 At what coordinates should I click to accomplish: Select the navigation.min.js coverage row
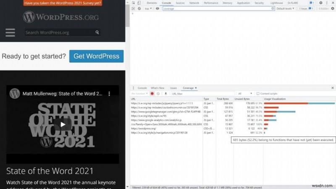coord(233,133)
